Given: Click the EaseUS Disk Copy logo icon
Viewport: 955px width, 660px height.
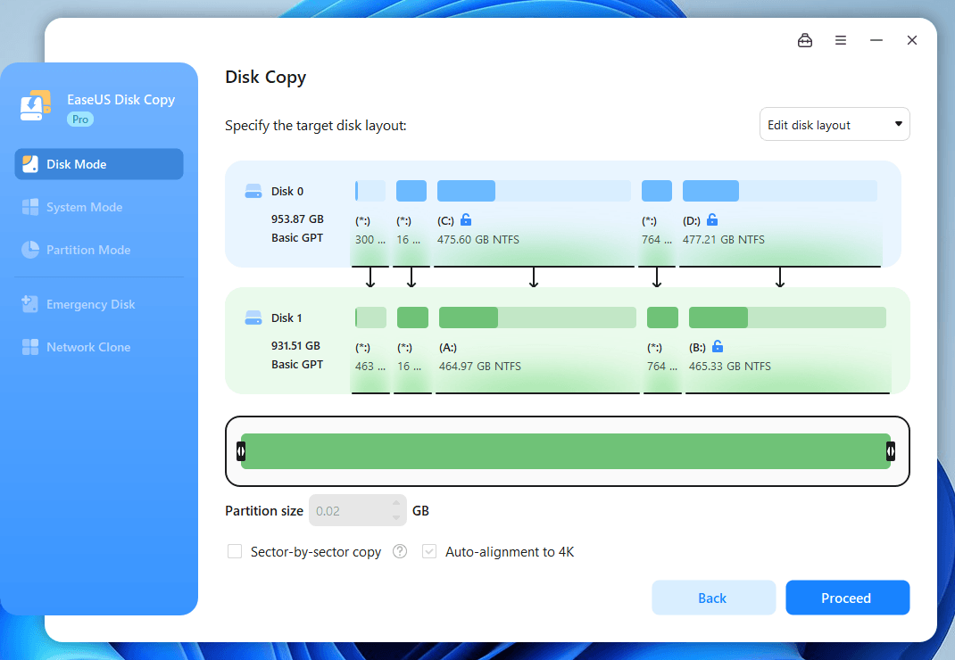Looking at the screenshot, I should (x=36, y=106).
